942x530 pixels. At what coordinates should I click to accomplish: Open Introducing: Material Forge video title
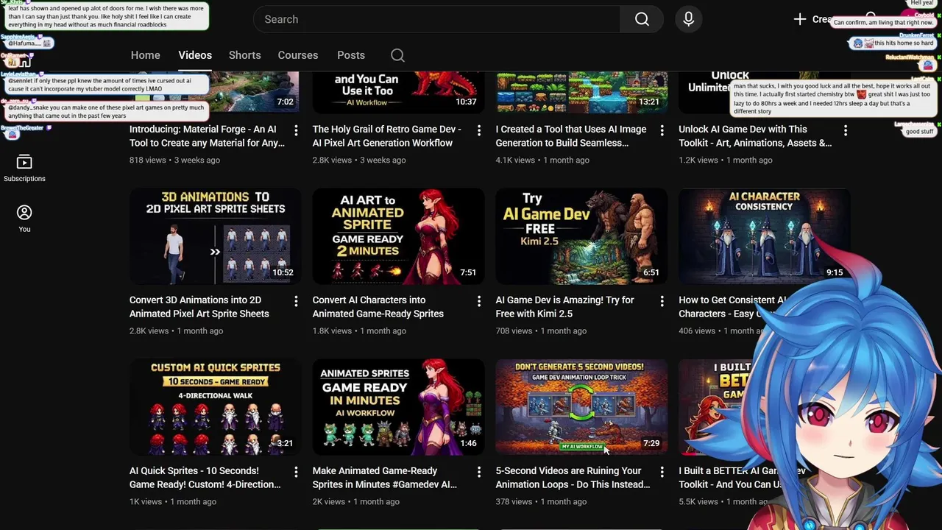[207, 136]
